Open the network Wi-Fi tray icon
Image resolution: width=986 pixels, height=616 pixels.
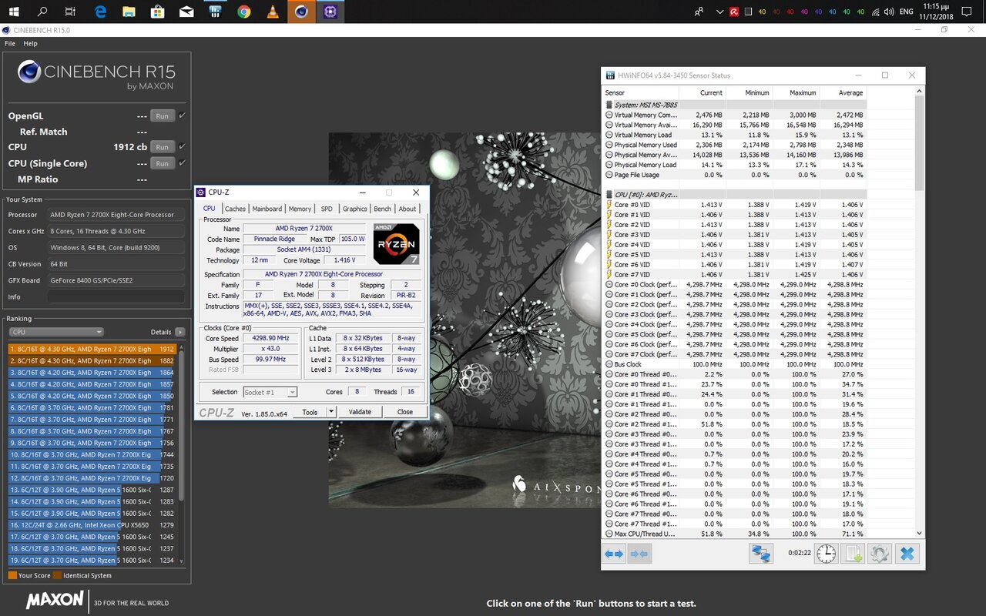click(x=875, y=12)
